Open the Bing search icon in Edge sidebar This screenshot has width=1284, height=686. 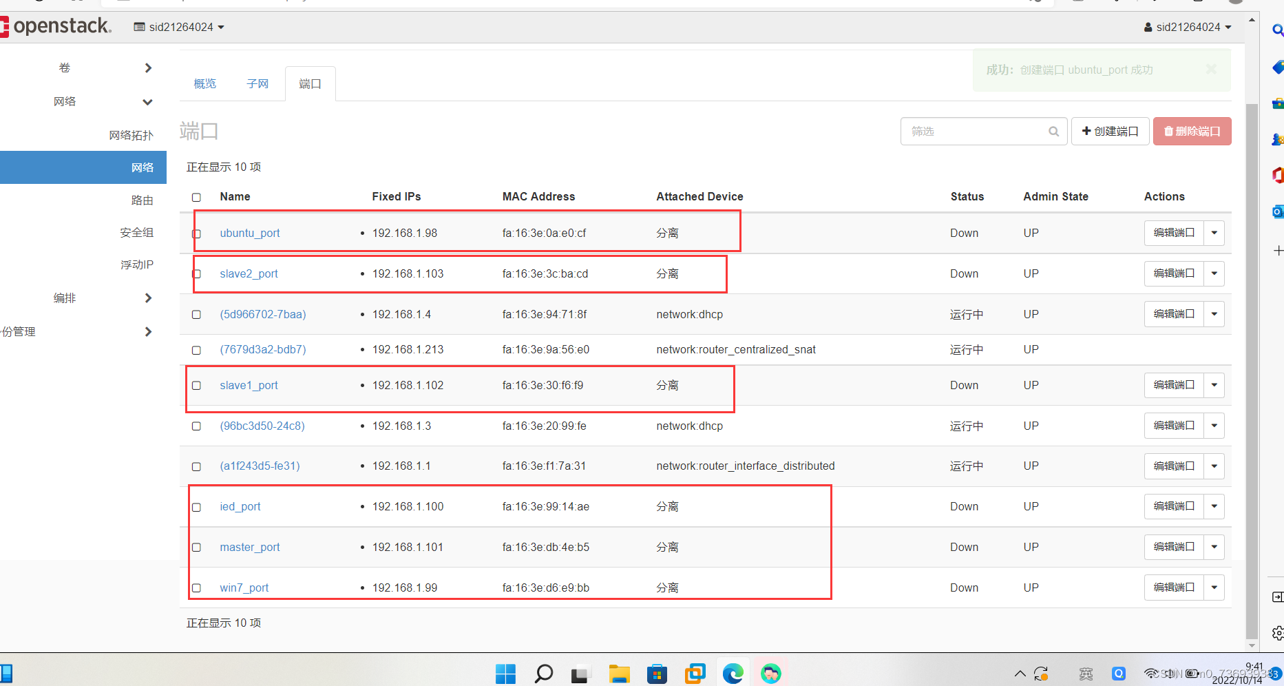1278,30
